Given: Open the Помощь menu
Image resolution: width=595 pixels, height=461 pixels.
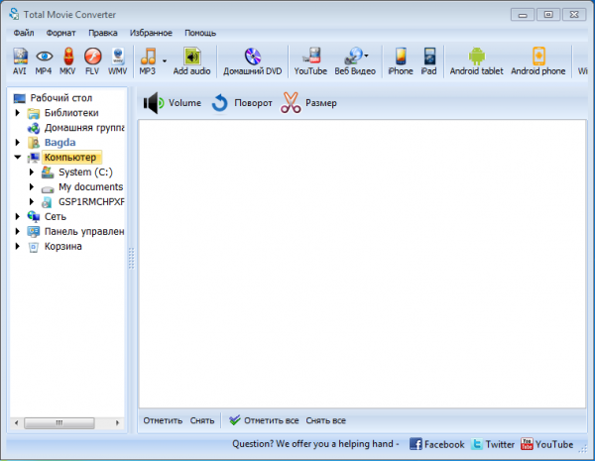Looking at the screenshot, I should 200,33.
